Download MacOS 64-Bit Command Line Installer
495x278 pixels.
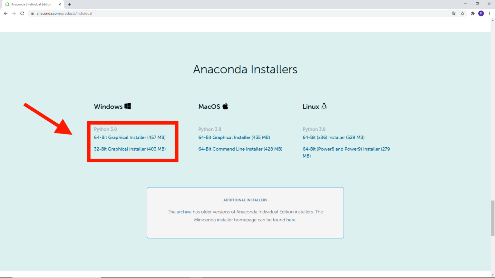point(240,149)
